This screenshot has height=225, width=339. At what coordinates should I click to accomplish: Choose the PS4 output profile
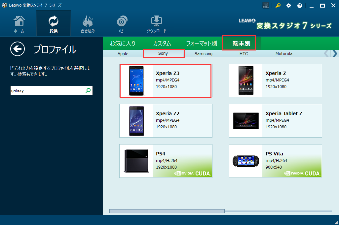(166, 161)
